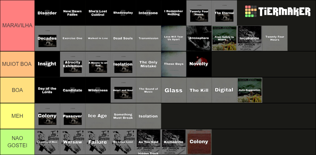Click the Komakino tile

174,142
